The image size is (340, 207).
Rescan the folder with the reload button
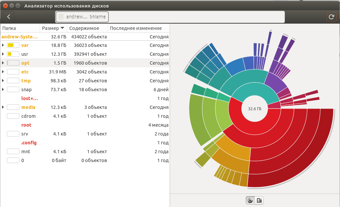331,17
